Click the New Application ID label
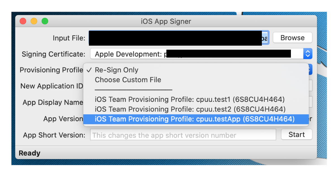Image resolution: width=335 pixels, height=175 pixels. click(x=52, y=86)
